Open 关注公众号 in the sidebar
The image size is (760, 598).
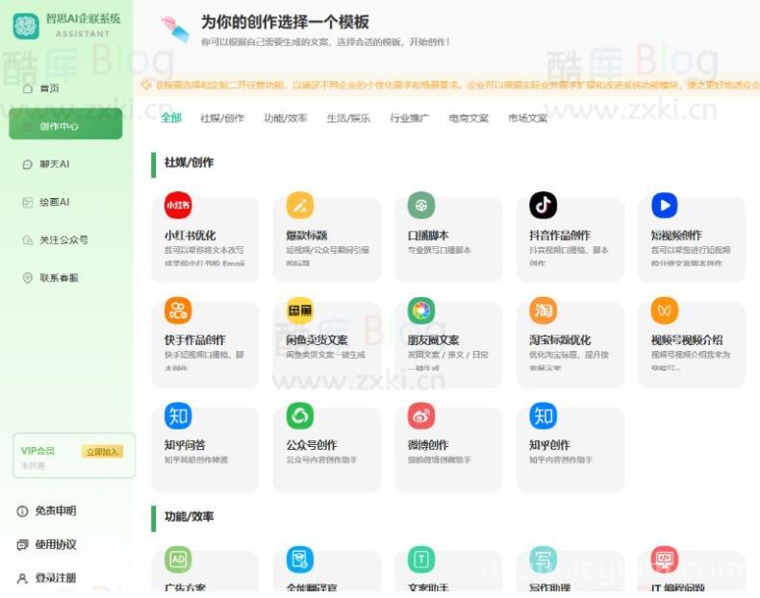(65, 240)
